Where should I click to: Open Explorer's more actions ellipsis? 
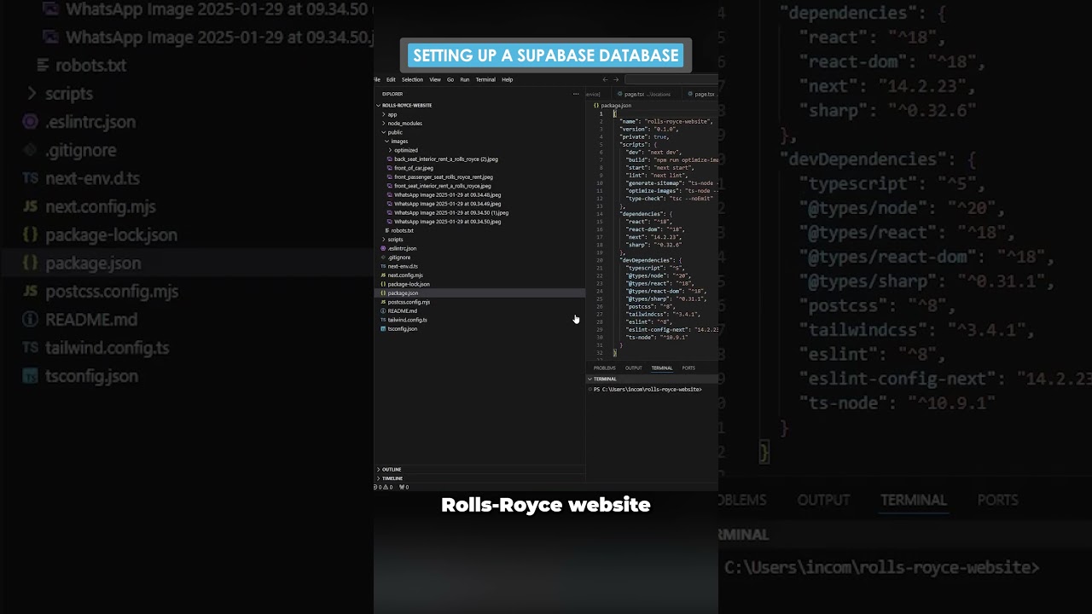(576, 94)
